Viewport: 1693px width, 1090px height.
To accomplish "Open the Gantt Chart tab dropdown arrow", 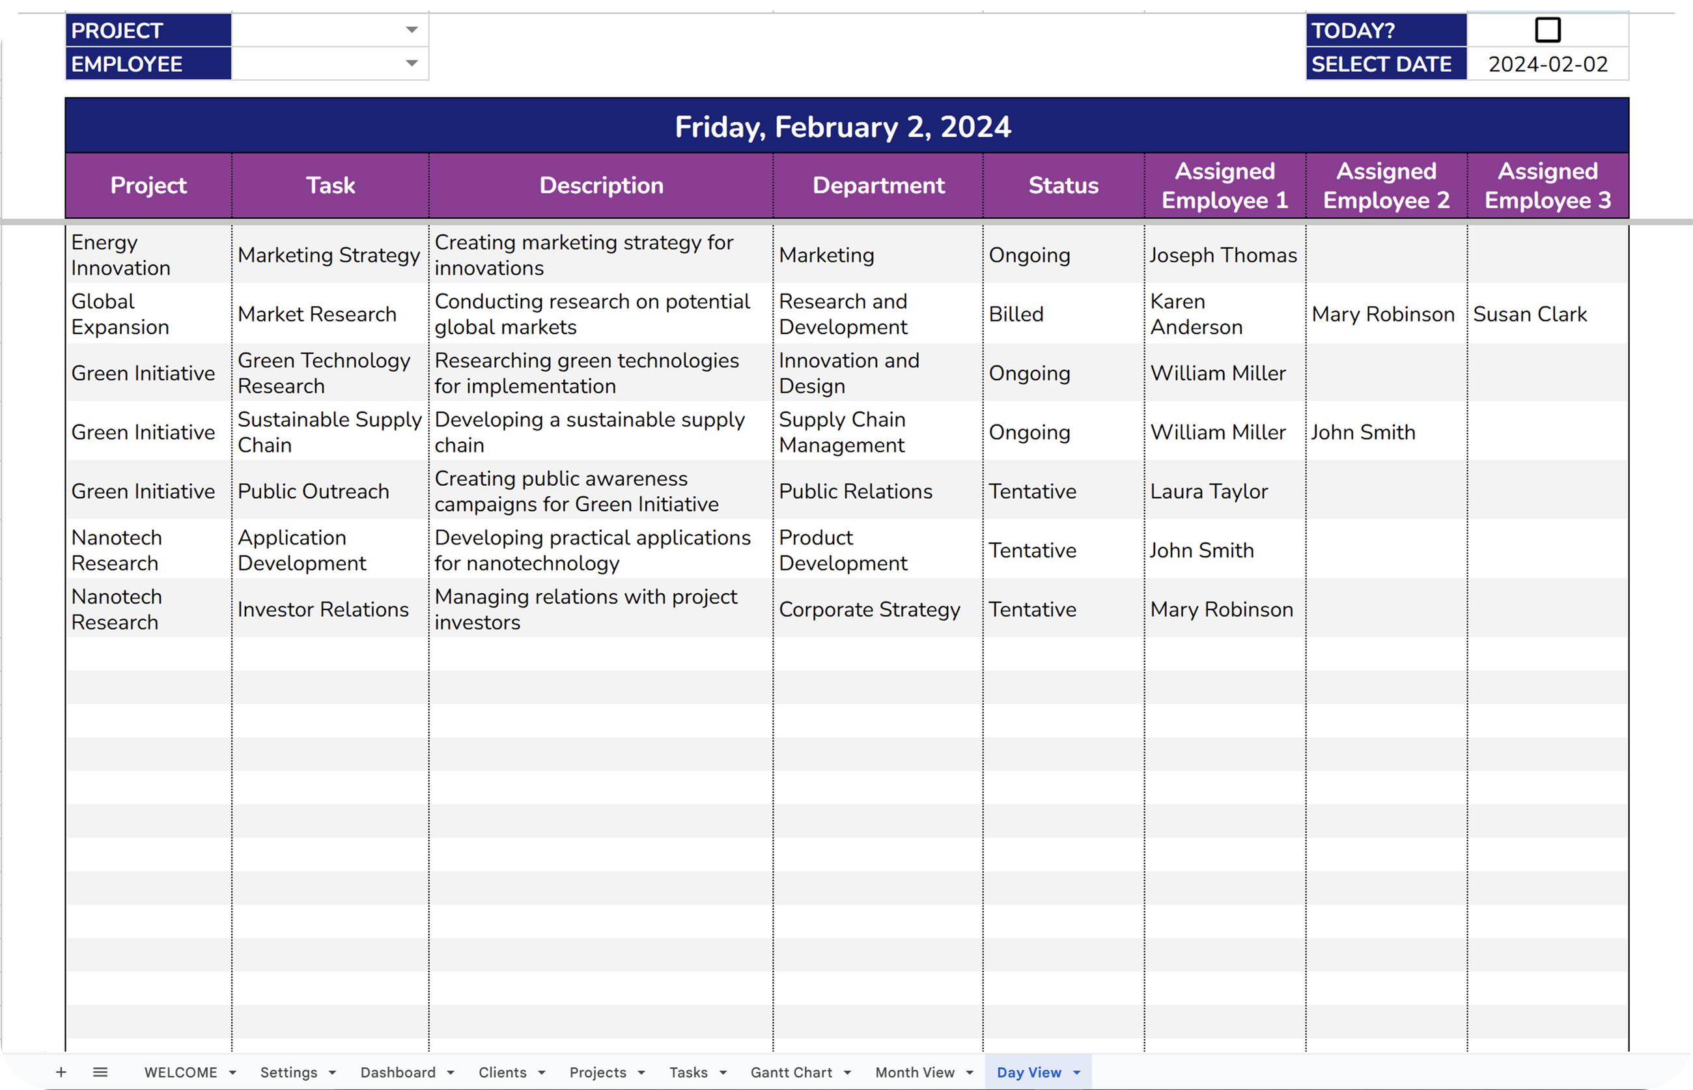I will click(847, 1073).
